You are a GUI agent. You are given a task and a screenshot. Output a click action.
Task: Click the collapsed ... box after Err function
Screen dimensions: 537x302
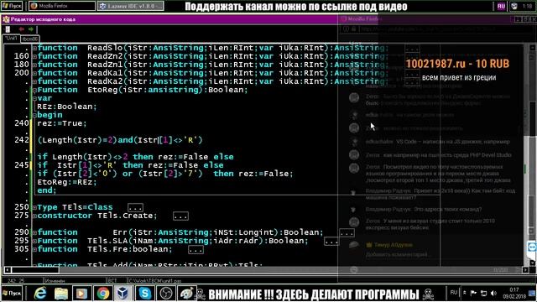point(347,233)
